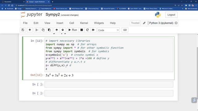Click the pencil edit mode indicator
Image resolution: width=198 pixels, height=111 pixels.
pos(144,23)
